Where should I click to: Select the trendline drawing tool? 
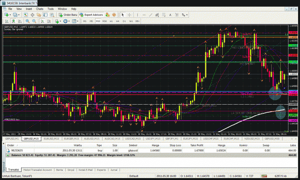click(151, 15)
